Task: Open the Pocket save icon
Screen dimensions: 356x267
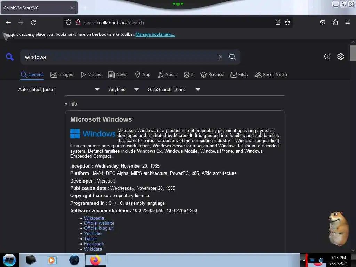Action: pyautogui.click(x=322, y=22)
